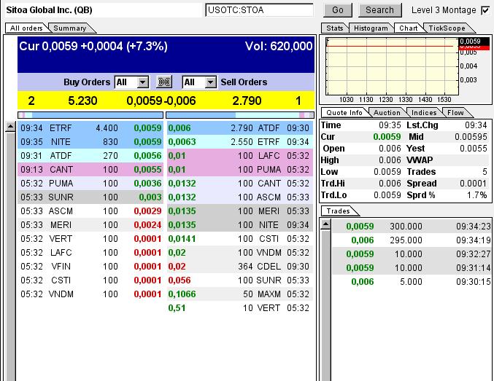Click the Search button
This screenshot has width=494, height=381.
point(379,10)
